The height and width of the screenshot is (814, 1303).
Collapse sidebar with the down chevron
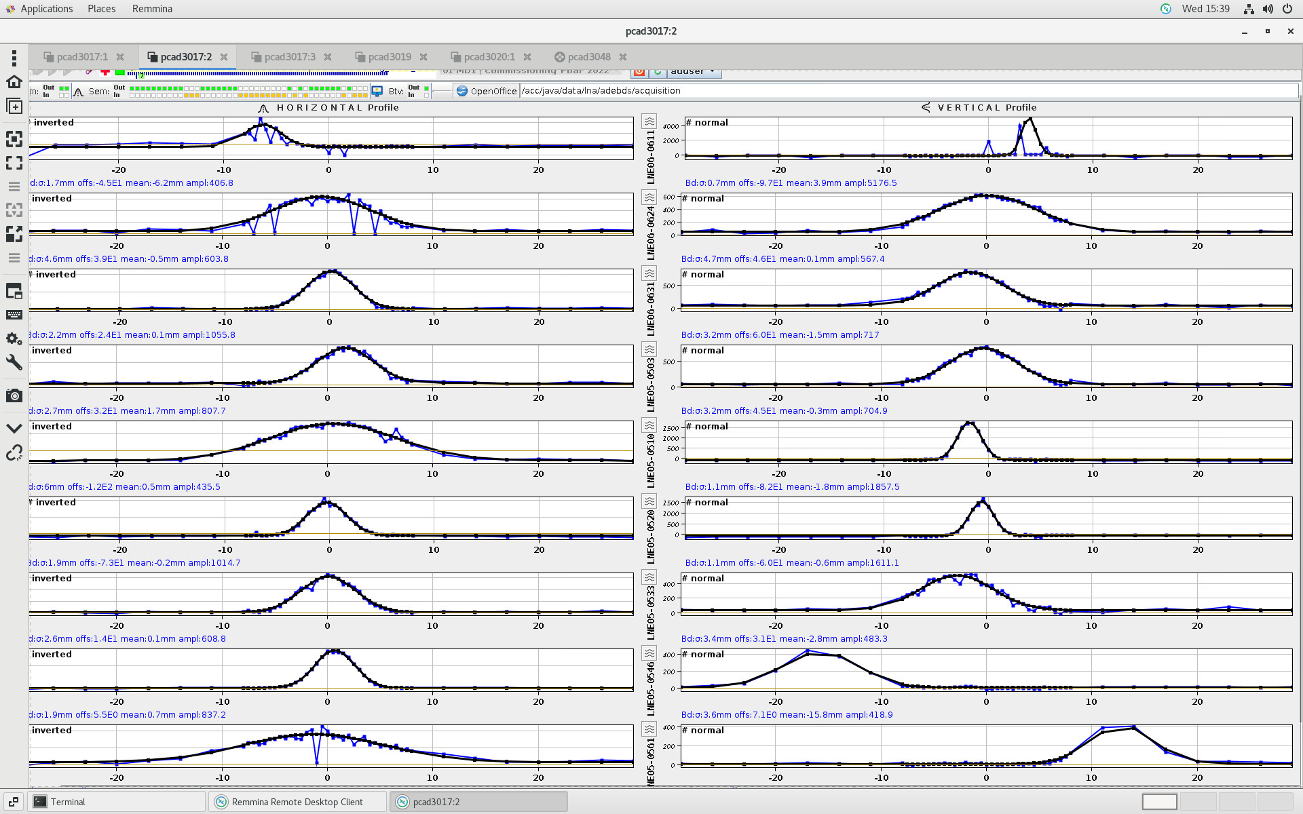14,429
